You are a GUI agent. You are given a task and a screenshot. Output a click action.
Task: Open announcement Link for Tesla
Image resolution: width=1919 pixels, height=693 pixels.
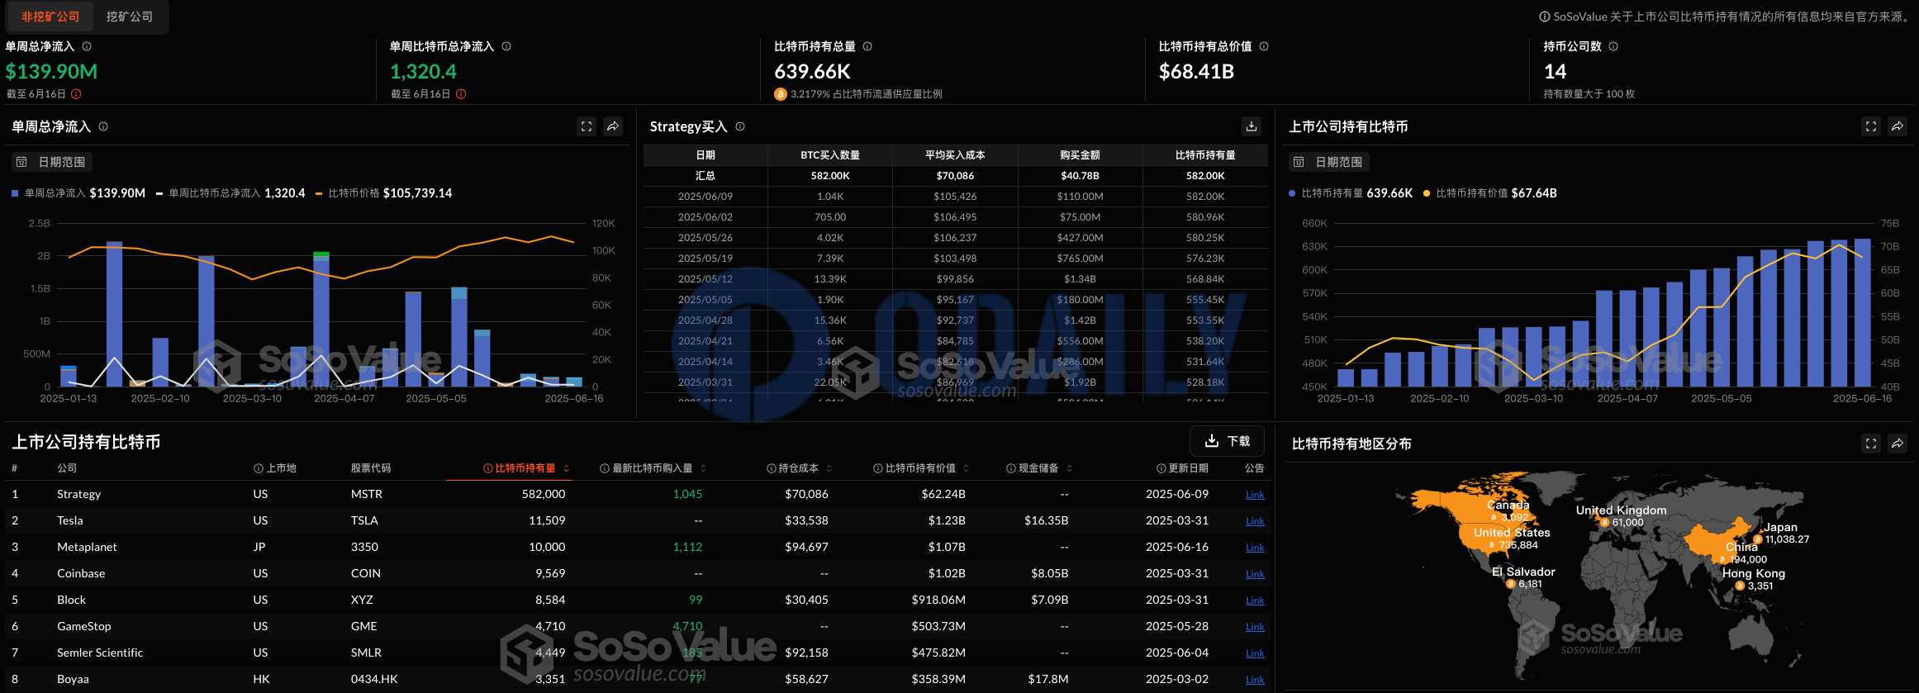1255,521
